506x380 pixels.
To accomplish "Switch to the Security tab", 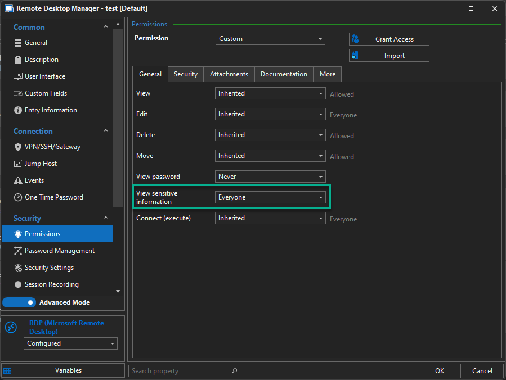I will 185,74.
